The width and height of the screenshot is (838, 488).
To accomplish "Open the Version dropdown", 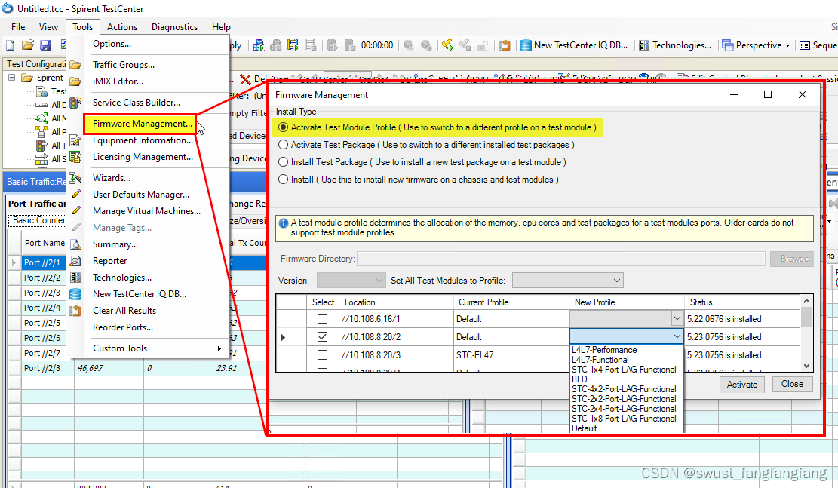I will pyautogui.click(x=351, y=281).
